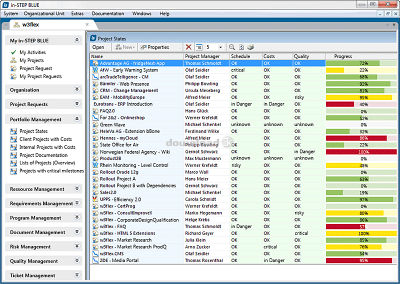
Task: Click the refresh page icon beside magnifier
Action: (241, 47)
